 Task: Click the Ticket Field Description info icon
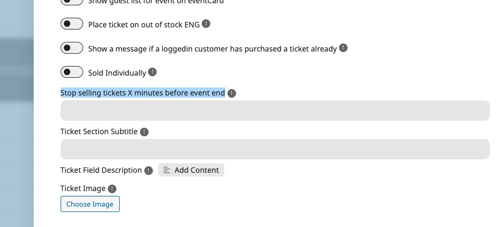(149, 171)
